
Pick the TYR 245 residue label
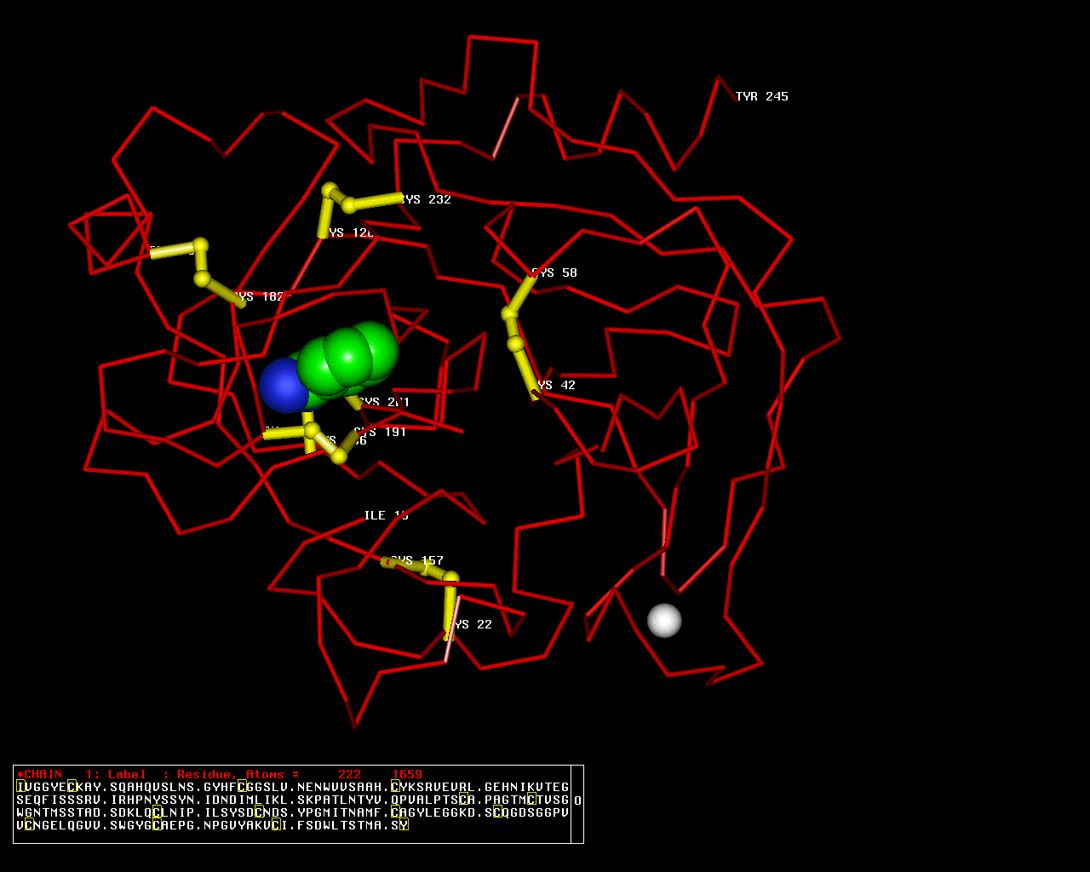(761, 97)
